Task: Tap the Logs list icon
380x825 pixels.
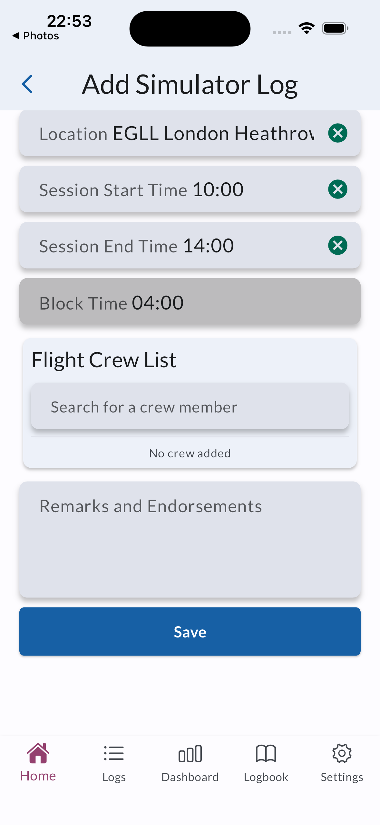Action: pyautogui.click(x=114, y=753)
